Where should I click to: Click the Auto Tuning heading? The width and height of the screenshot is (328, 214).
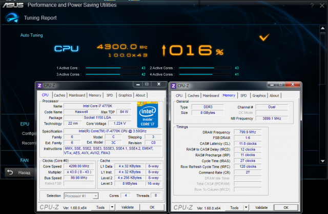[32, 35]
